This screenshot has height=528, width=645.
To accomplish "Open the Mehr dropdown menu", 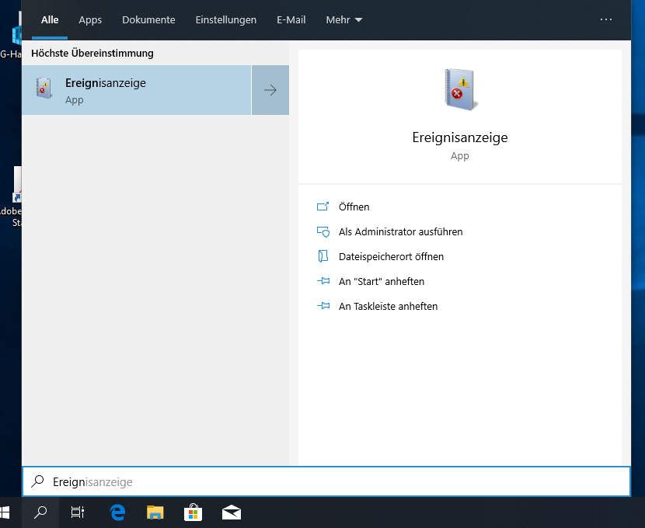I will [x=344, y=19].
